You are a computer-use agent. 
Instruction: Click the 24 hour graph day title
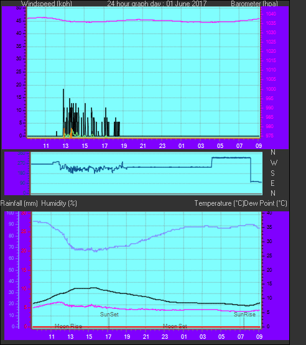(x=157, y=4)
